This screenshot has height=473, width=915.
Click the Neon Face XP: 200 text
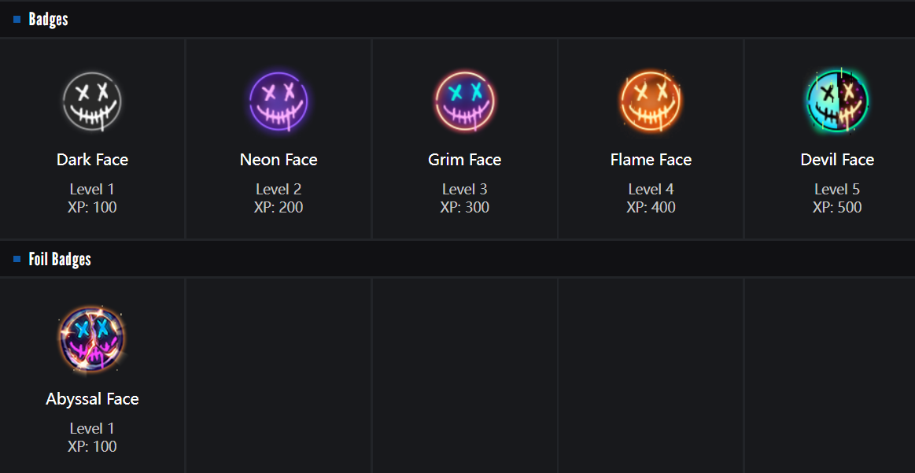click(x=279, y=208)
